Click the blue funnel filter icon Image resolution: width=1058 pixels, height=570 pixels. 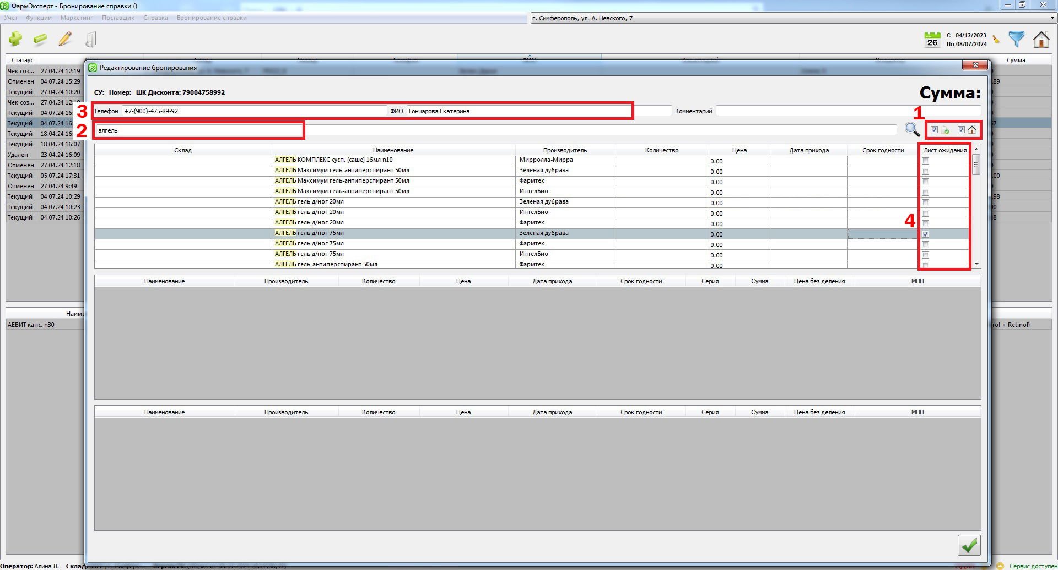tap(1016, 39)
